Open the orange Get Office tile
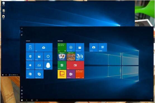The height and width of the screenshot is (103, 155). point(80,74)
